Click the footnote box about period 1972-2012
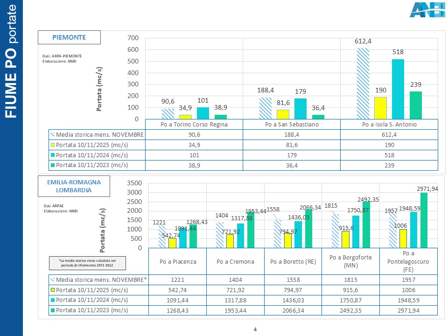This screenshot has width=448, height=336. click(87, 263)
